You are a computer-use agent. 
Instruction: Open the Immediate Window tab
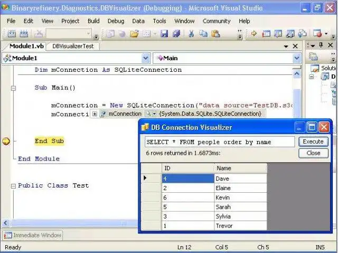tap(33, 235)
